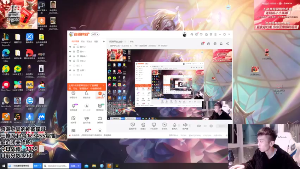The width and height of the screenshot is (300, 169).
Task: Switch to the fourth scene tab
Action: pos(96,41)
